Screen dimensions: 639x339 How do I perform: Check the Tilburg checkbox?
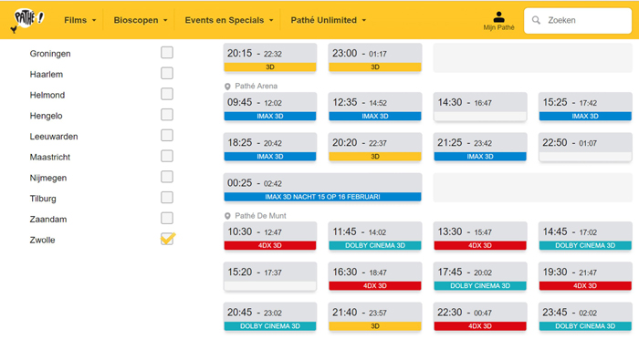point(167,198)
